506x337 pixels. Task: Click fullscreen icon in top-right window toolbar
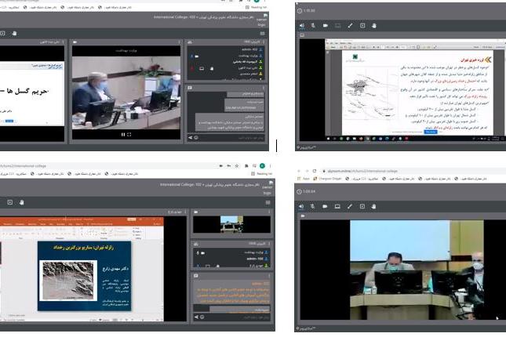pyautogui.click(x=362, y=25)
